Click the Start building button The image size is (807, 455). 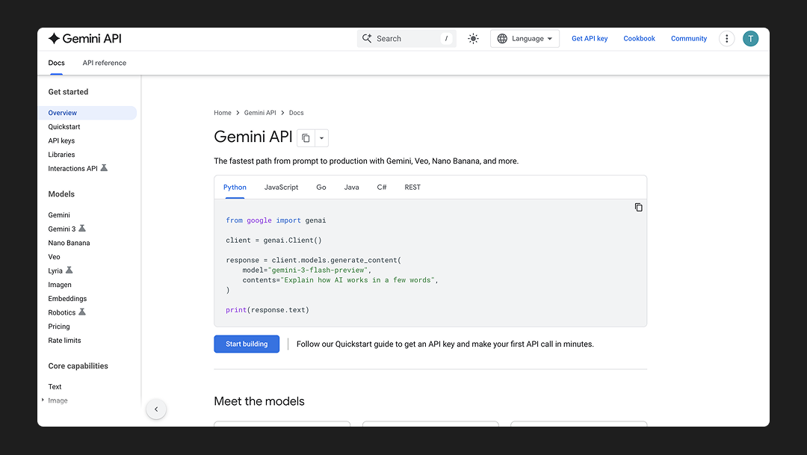pos(247,344)
